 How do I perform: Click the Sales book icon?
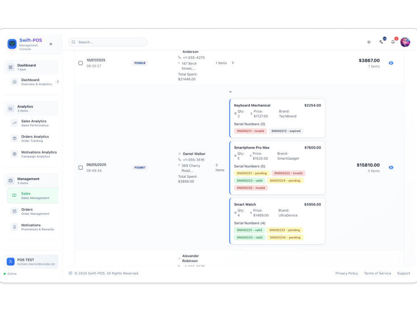[14, 195]
